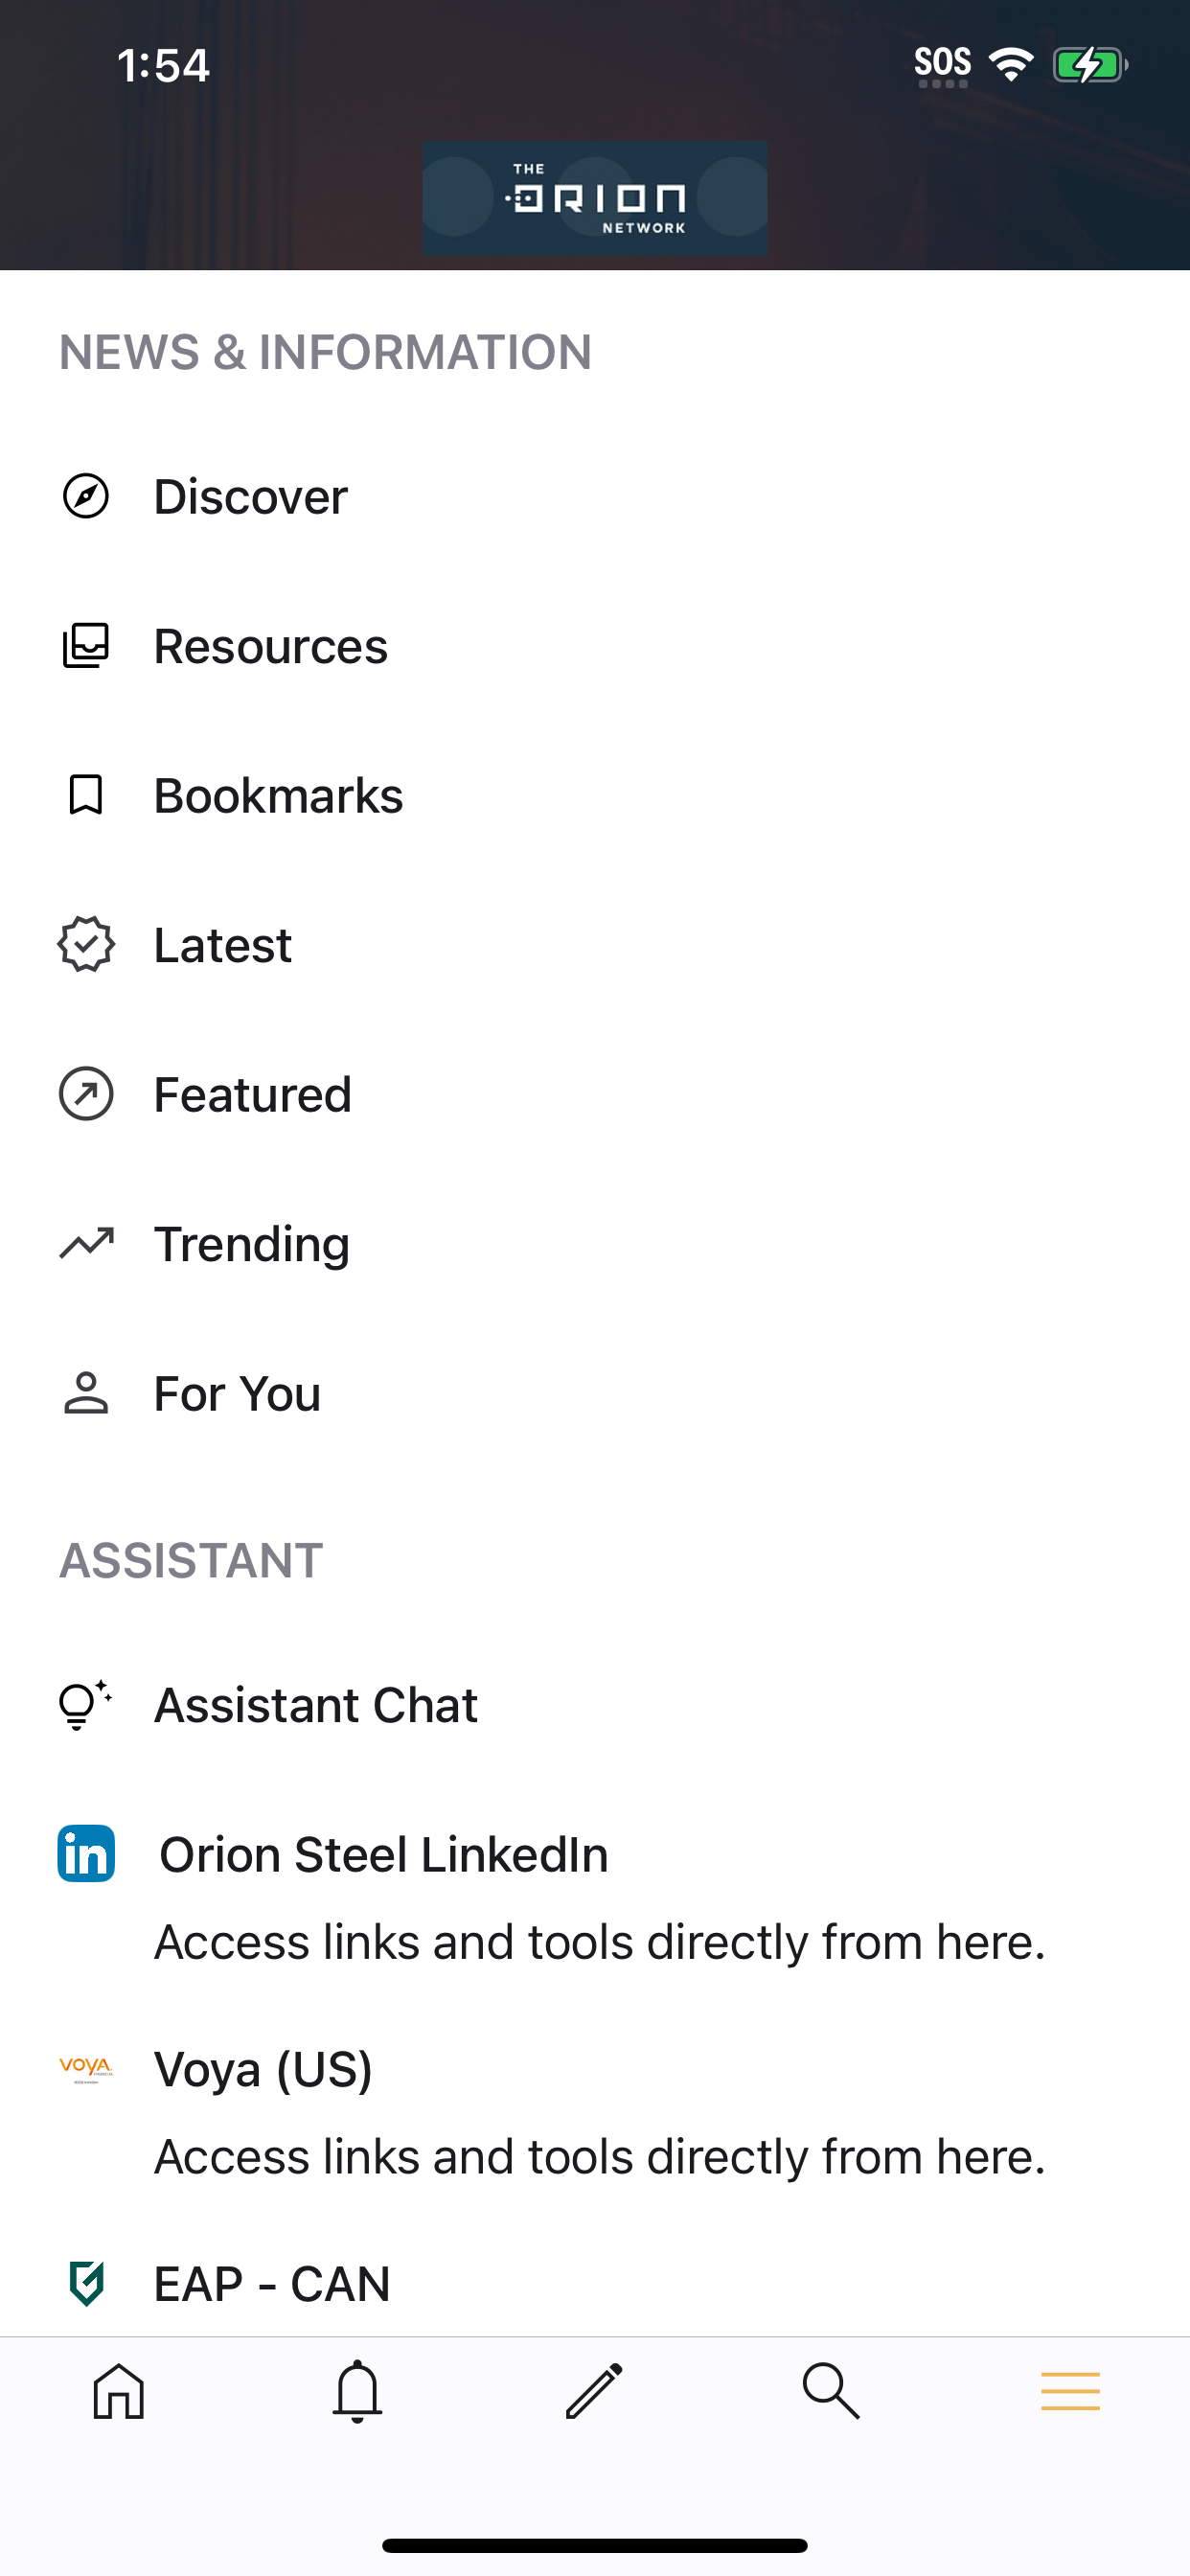Open the Trending arrow icon
The height and width of the screenshot is (2576, 1190).
(x=86, y=1243)
